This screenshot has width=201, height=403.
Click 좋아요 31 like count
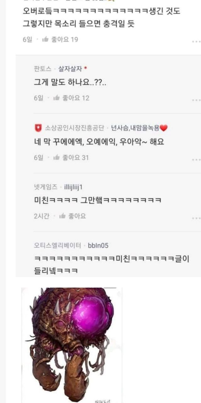click(x=76, y=157)
